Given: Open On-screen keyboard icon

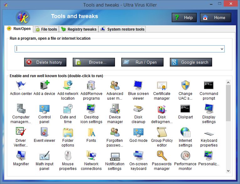Looking at the screenshot, I should [138, 156].
